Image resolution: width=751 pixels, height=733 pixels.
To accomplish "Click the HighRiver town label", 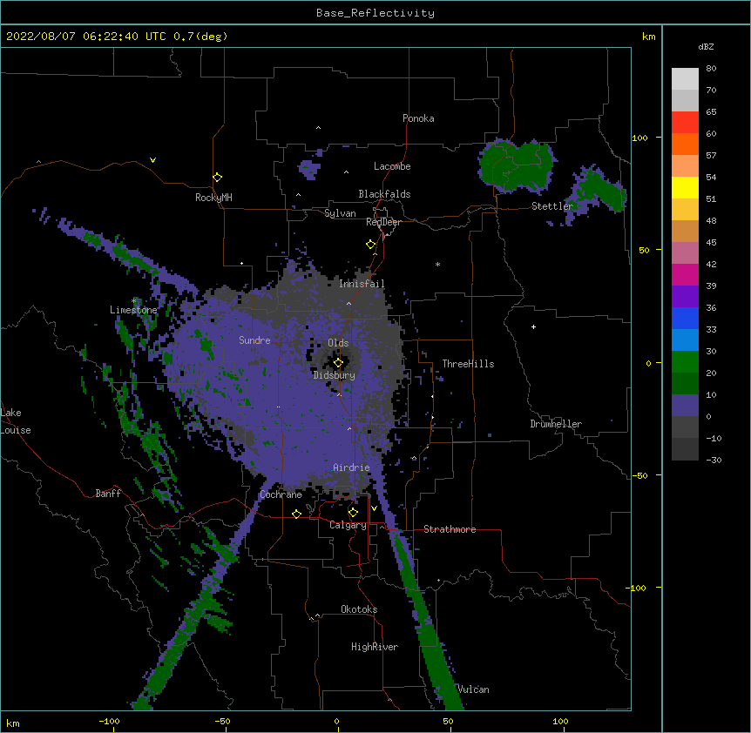I will 375,647.
